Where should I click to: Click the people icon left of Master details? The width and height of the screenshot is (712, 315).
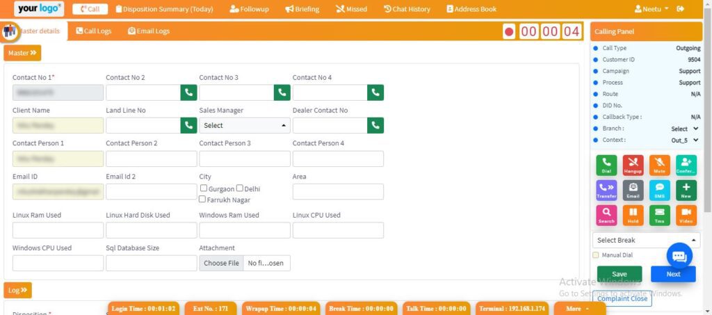click(9, 31)
